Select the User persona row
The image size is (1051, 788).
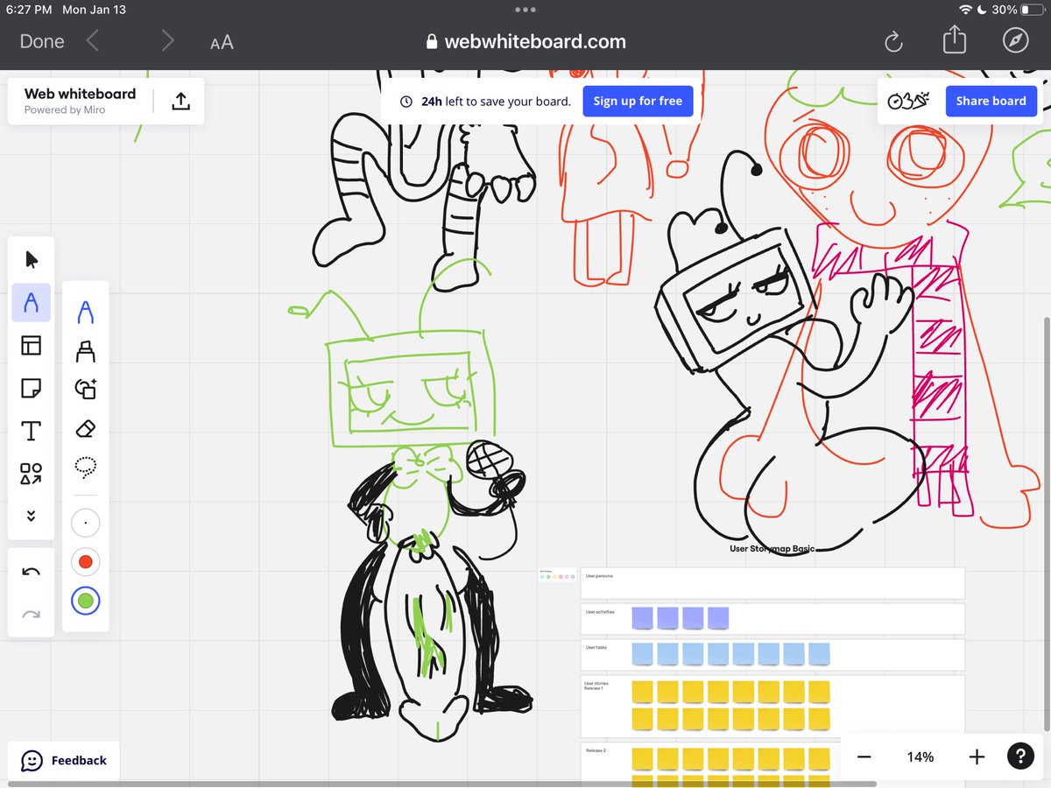coord(772,583)
